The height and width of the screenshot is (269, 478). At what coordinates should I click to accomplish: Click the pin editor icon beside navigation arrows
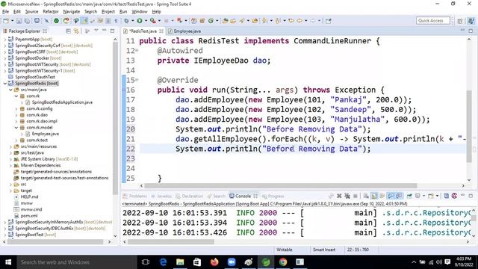tap(328, 21)
